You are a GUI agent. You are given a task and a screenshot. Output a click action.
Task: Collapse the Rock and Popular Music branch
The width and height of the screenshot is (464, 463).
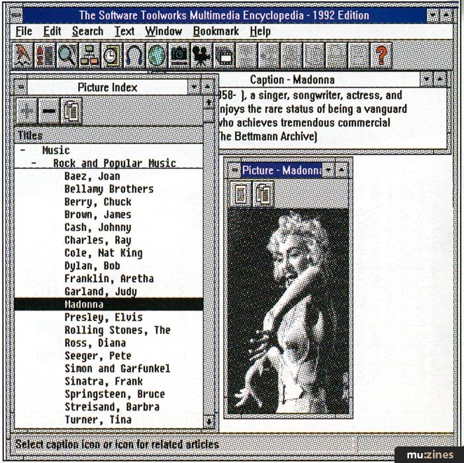(34, 163)
